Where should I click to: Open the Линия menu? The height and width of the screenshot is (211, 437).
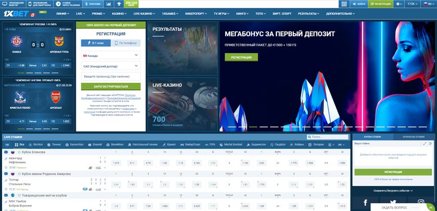click(63, 14)
